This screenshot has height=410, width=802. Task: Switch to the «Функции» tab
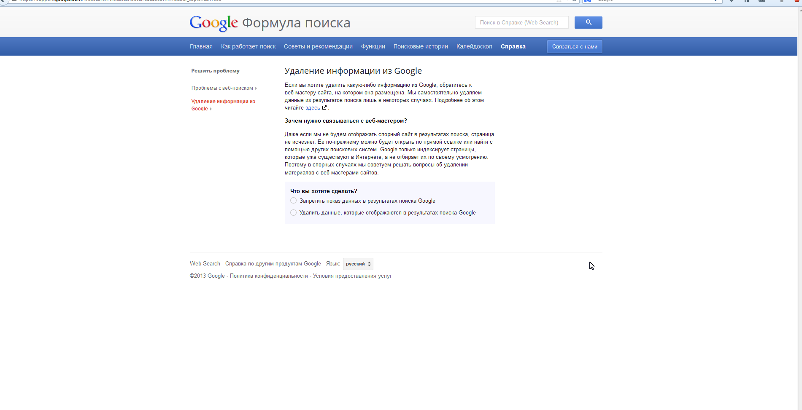[x=373, y=46]
